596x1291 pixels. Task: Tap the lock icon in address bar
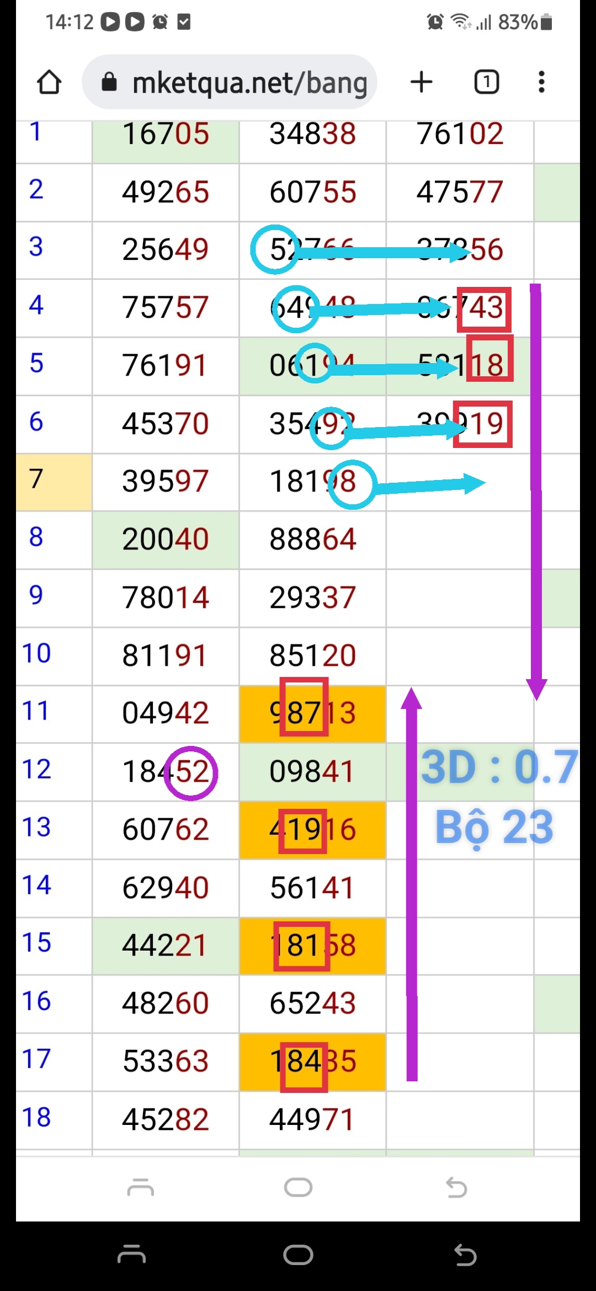coord(109,82)
